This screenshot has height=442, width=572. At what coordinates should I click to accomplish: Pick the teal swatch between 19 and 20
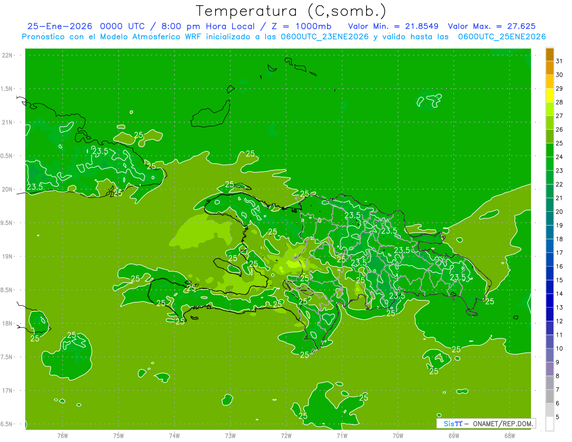[550, 219]
